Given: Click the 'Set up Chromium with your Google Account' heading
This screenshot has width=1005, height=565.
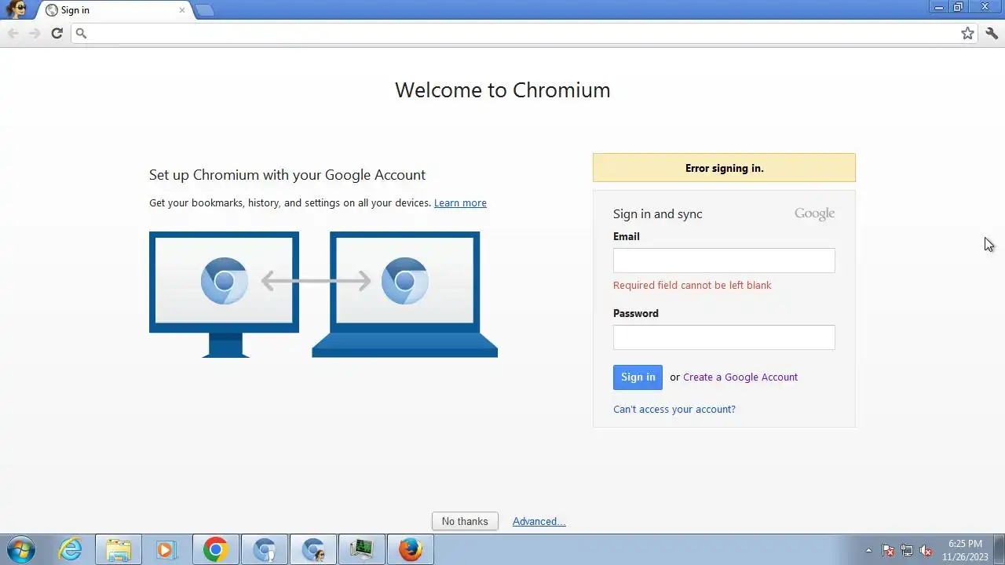Looking at the screenshot, I should click(287, 175).
